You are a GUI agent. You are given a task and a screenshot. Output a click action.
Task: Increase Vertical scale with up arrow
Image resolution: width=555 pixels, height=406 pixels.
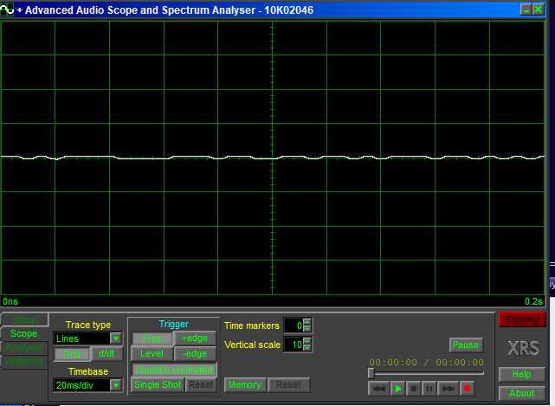(307, 341)
